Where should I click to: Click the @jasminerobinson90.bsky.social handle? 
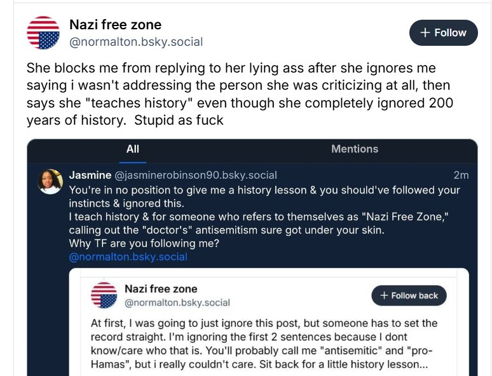[x=195, y=175]
